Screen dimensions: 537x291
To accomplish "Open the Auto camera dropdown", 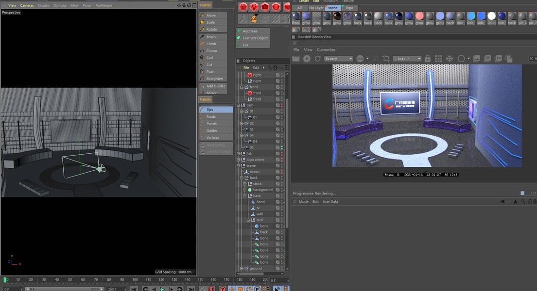I will [x=407, y=59].
